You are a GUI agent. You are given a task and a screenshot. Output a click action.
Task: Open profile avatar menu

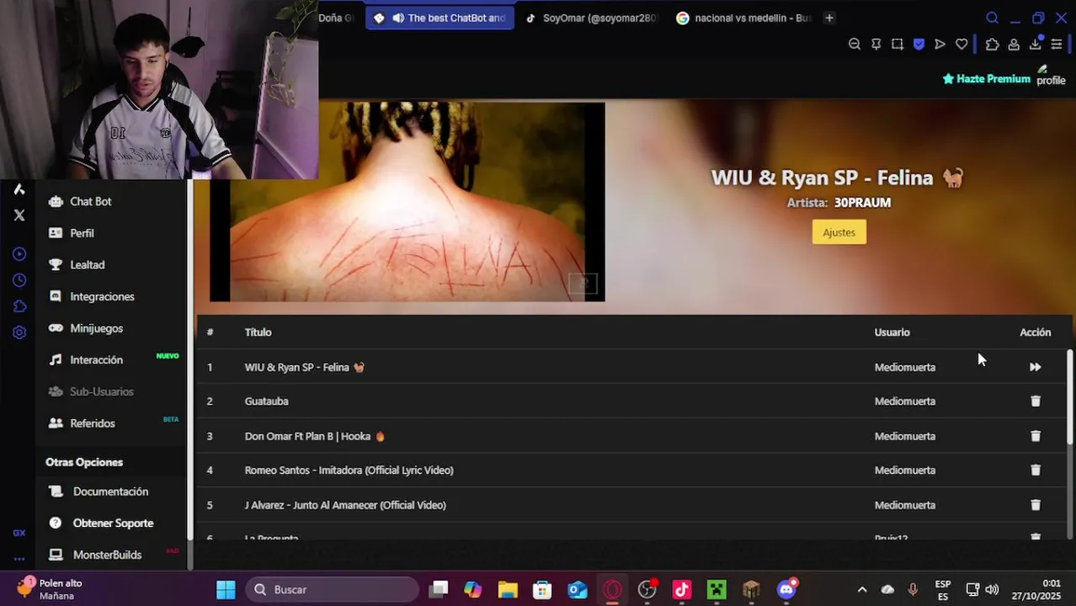1051,77
